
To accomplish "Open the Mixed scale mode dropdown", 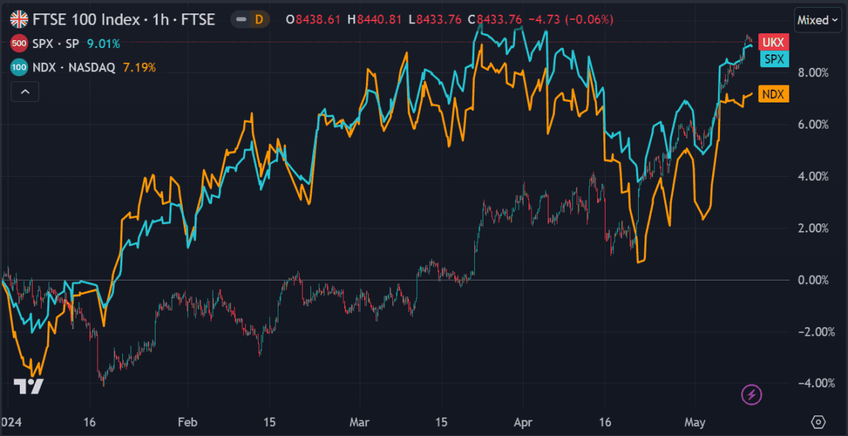I will pos(818,20).
